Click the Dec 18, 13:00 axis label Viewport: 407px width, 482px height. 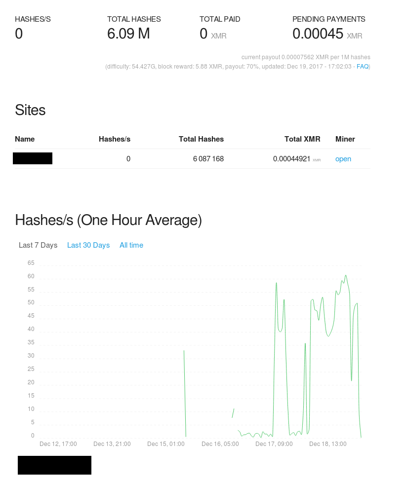pyautogui.click(x=327, y=444)
